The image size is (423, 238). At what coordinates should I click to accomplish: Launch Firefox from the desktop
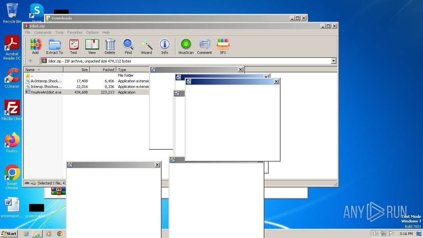(x=12, y=142)
